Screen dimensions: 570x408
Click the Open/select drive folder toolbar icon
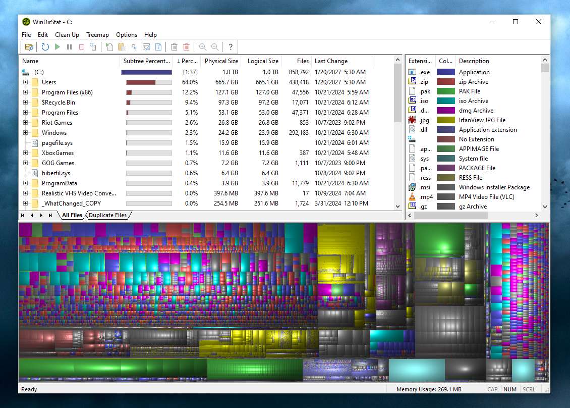coord(29,47)
